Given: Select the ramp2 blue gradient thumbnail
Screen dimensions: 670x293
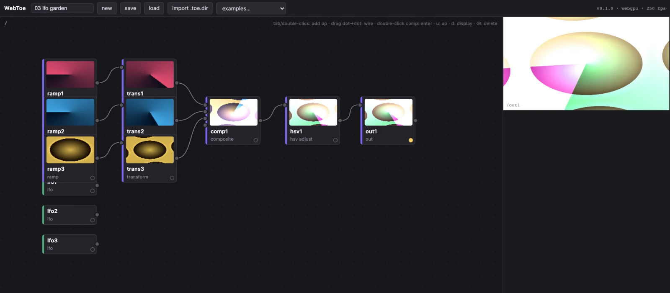Looking at the screenshot, I should 70,112.
